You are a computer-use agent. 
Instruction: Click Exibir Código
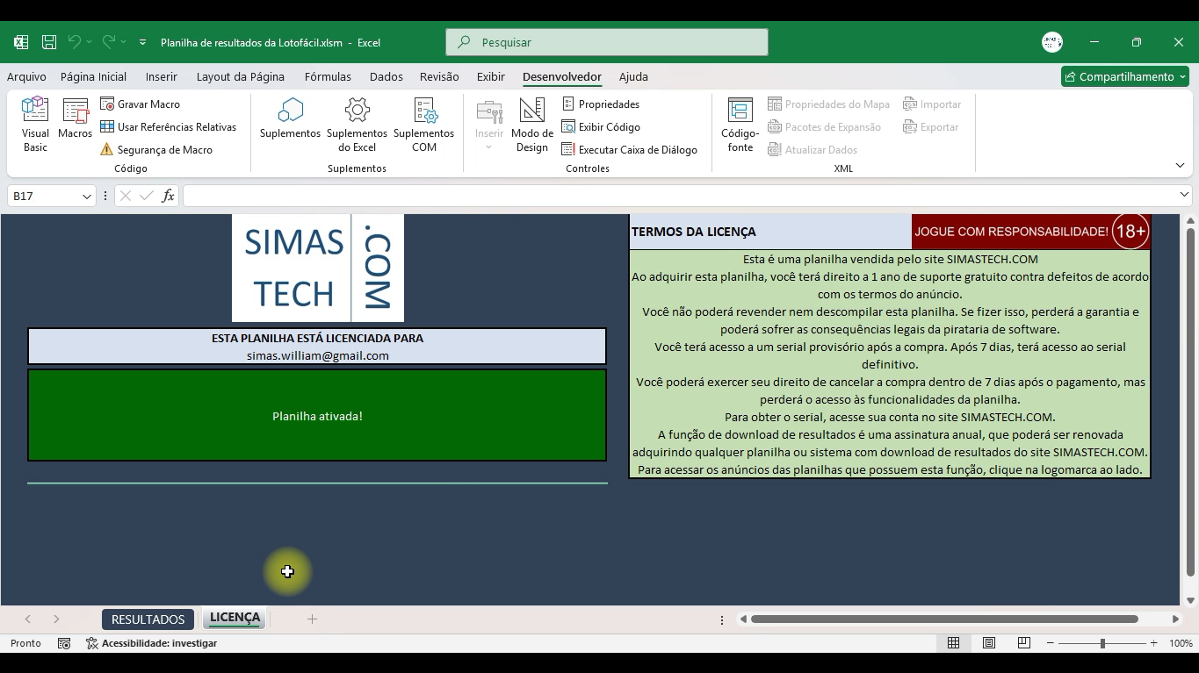[x=601, y=126]
